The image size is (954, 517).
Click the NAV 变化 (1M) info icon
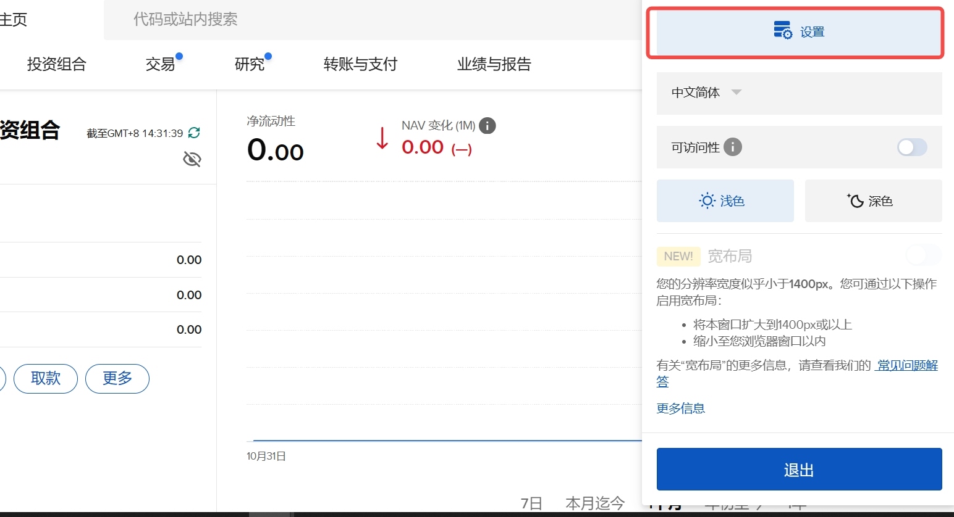[487, 126]
